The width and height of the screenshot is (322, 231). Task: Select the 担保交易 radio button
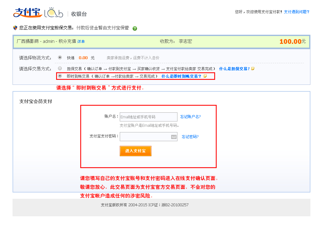pyautogui.click(x=60, y=68)
